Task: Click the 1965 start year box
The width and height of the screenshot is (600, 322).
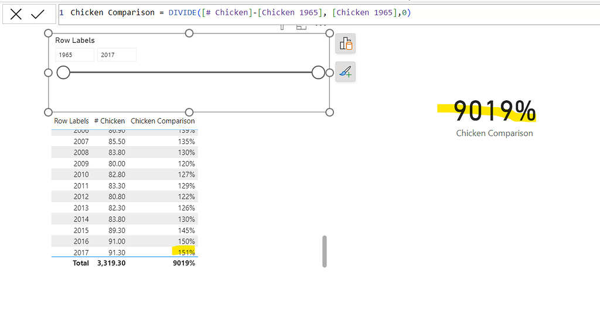Action: [x=74, y=55]
